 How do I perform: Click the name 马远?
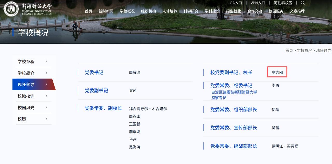tap(133, 139)
